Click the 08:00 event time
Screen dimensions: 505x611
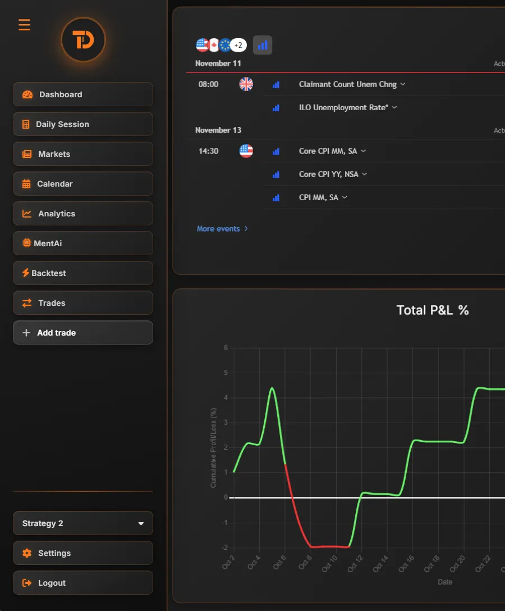[x=208, y=84]
